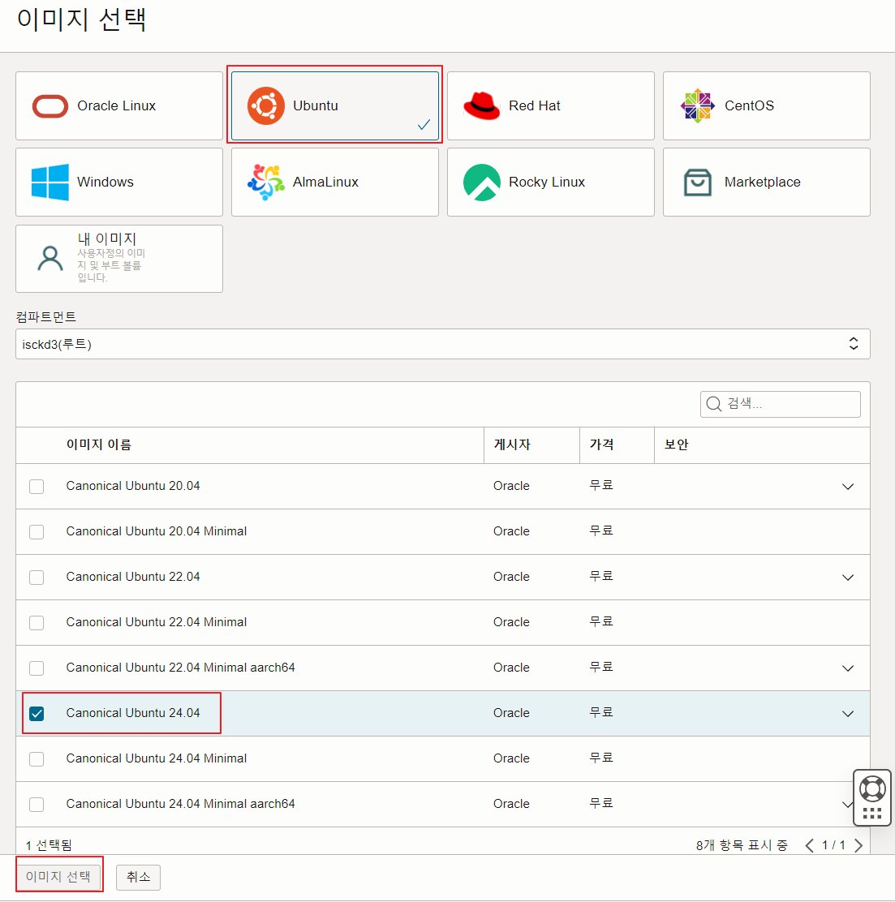Choose the Windows image card
The width and height of the screenshot is (895, 902).
119,183
